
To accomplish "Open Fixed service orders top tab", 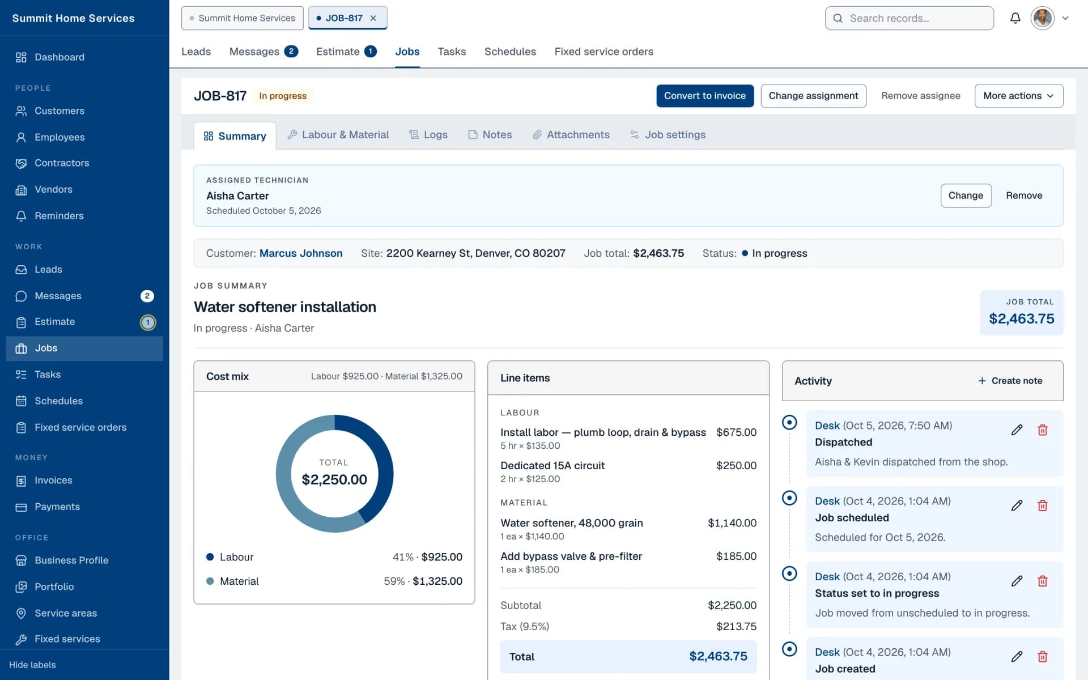I will (x=603, y=52).
